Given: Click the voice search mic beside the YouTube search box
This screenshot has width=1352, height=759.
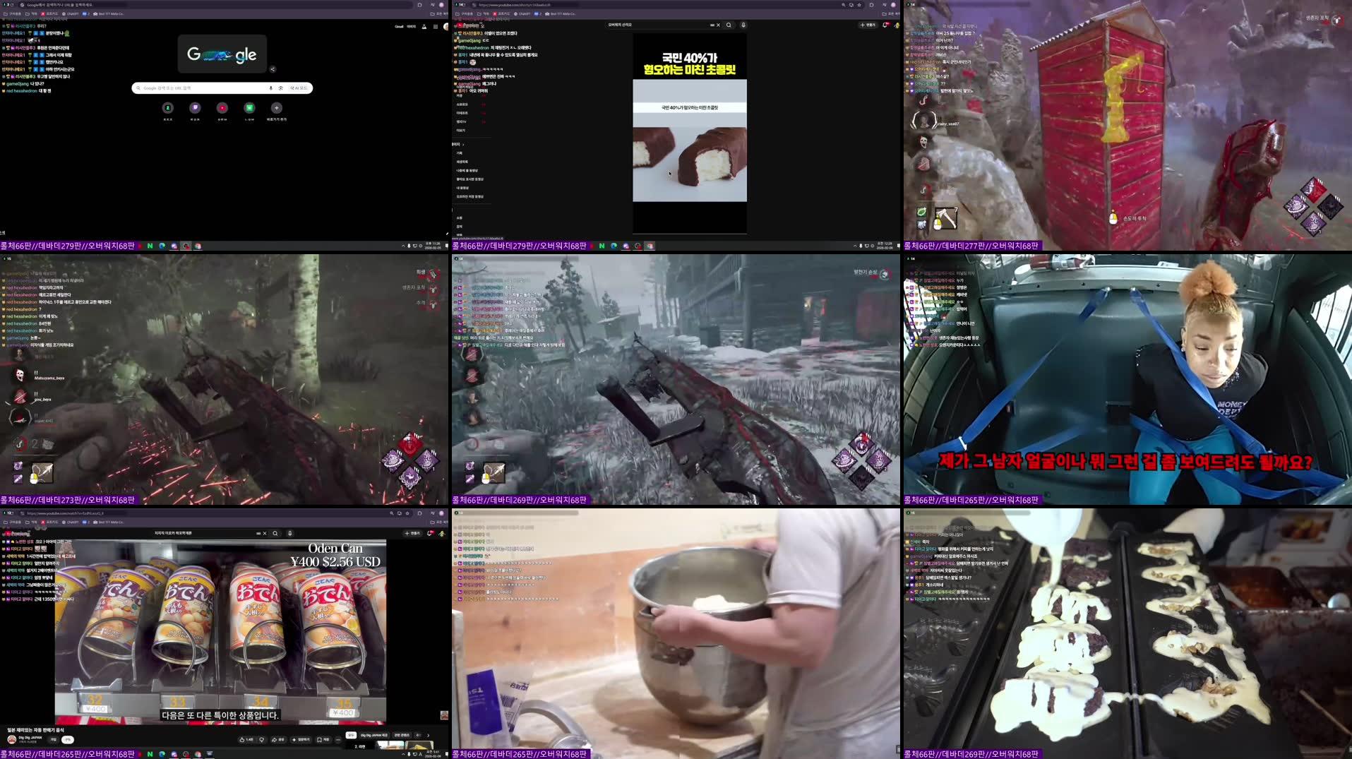Looking at the screenshot, I should click(x=743, y=25).
